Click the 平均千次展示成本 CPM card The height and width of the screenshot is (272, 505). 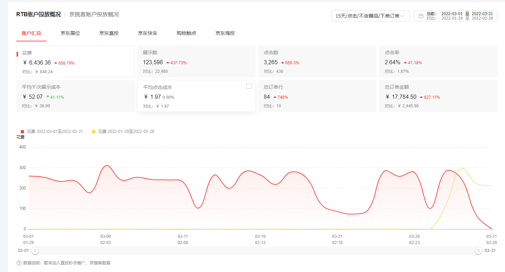[75, 96]
